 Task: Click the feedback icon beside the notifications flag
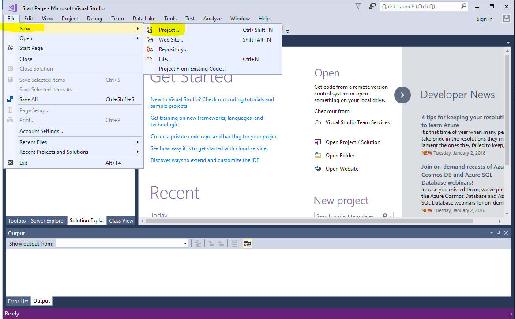click(372, 6)
